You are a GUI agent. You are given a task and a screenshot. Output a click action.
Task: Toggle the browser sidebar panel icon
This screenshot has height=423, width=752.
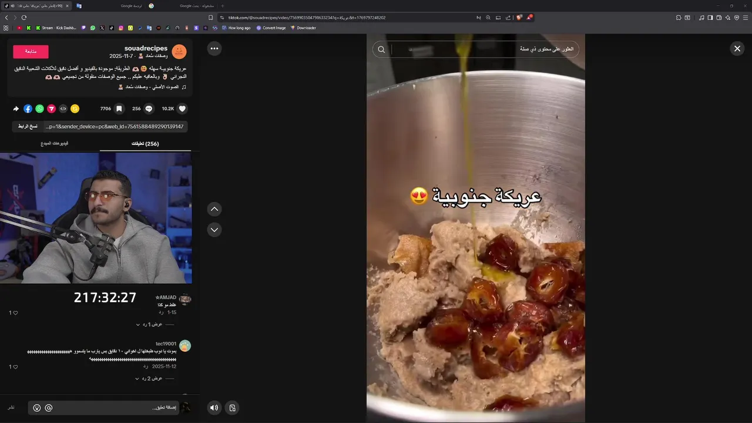point(710,18)
